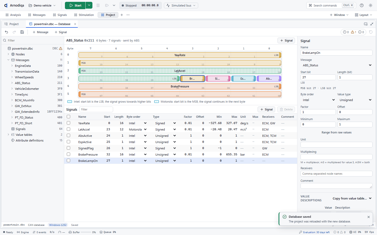Switch to the Analysis tab
Viewport: 377px width, 235px height.
(x=13, y=15)
